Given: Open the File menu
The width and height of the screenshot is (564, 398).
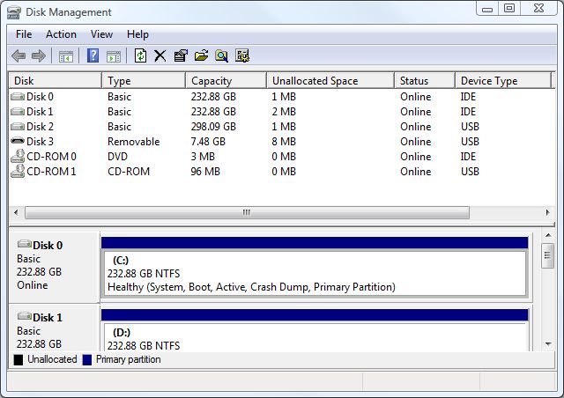Looking at the screenshot, I should pos(24,34).
